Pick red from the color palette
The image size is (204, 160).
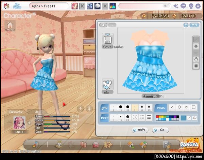[157, 117]
